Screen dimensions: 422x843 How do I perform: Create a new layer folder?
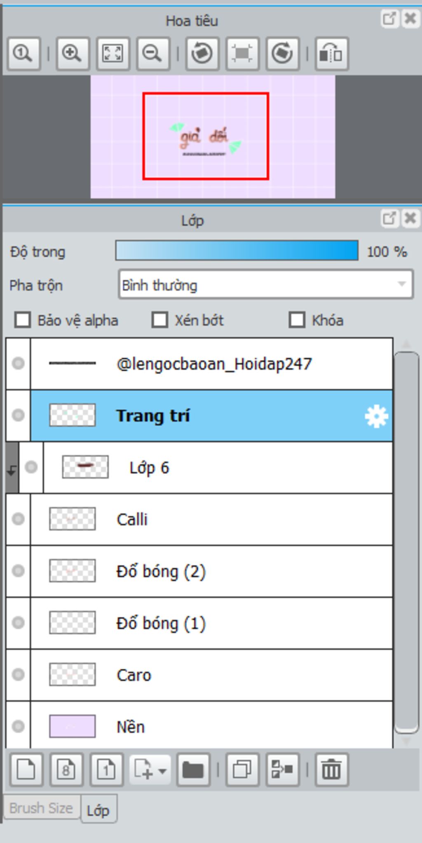pyautogui.click(x=193, y=770)
